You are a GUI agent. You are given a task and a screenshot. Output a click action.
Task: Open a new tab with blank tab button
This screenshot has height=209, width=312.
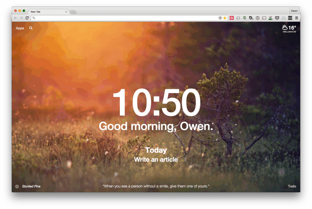click(x=73, y=12)
